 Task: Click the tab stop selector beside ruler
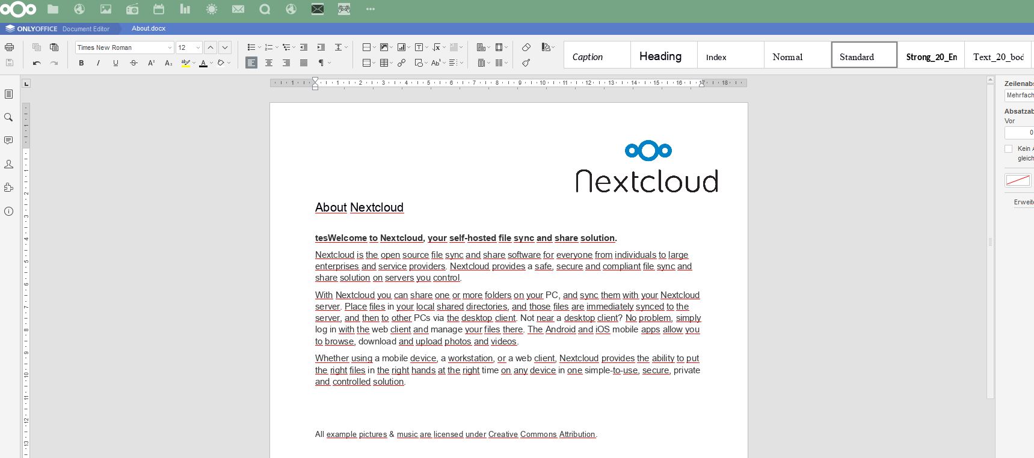26,84
